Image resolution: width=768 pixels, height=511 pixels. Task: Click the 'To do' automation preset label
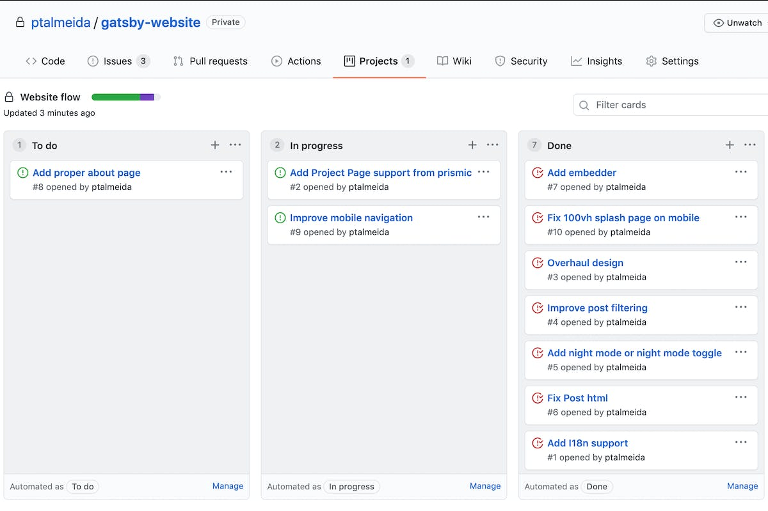pos(83,487)
